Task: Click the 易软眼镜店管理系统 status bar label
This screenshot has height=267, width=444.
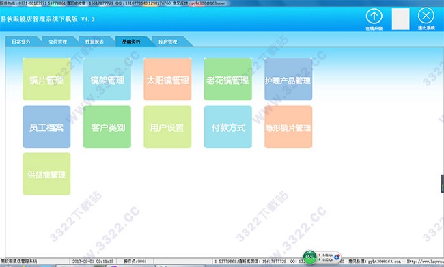Action: click(x=18, y=262)
